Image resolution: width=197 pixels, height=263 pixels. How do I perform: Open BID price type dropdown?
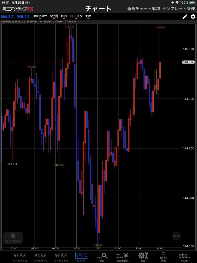tap(64, 16)
